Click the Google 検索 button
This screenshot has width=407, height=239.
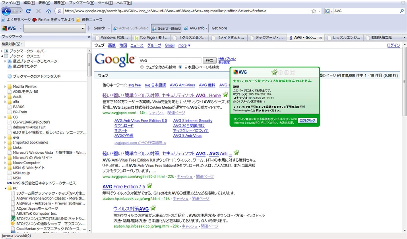(x=209, y=60)
